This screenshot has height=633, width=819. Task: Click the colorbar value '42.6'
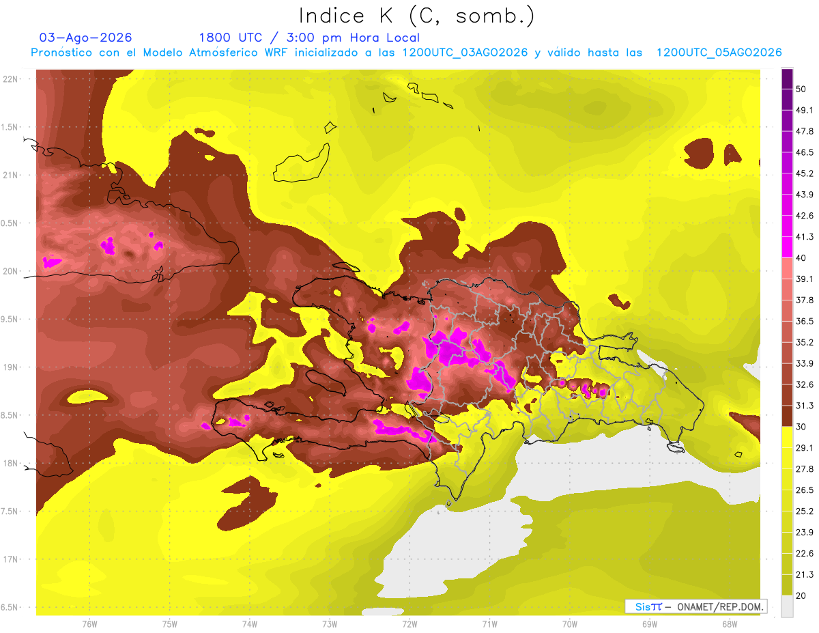[x=805, y=216]
